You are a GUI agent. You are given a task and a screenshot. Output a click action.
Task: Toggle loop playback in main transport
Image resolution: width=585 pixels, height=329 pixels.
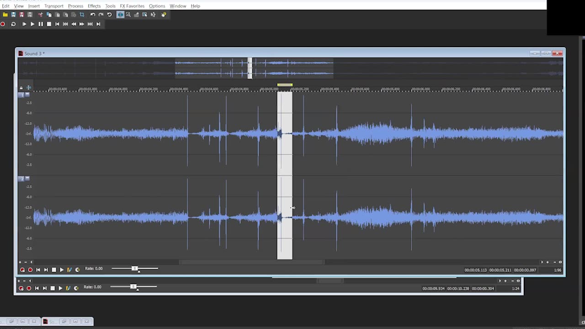(13, 24)
